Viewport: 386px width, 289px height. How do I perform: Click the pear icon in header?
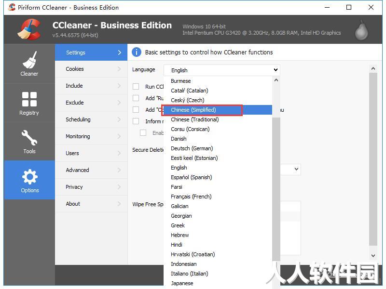point(361,30)
